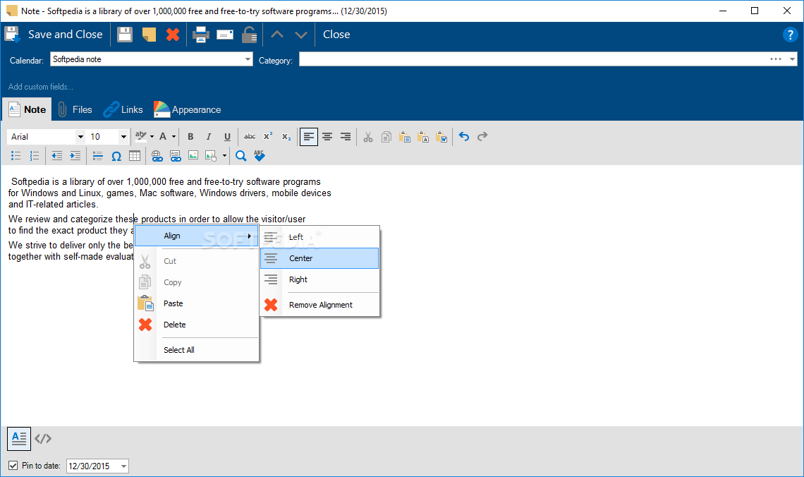Screen dimensions: 804x477
Task: Toggle bold formatting
Action: pyautogui.click(x=190, y=136)
